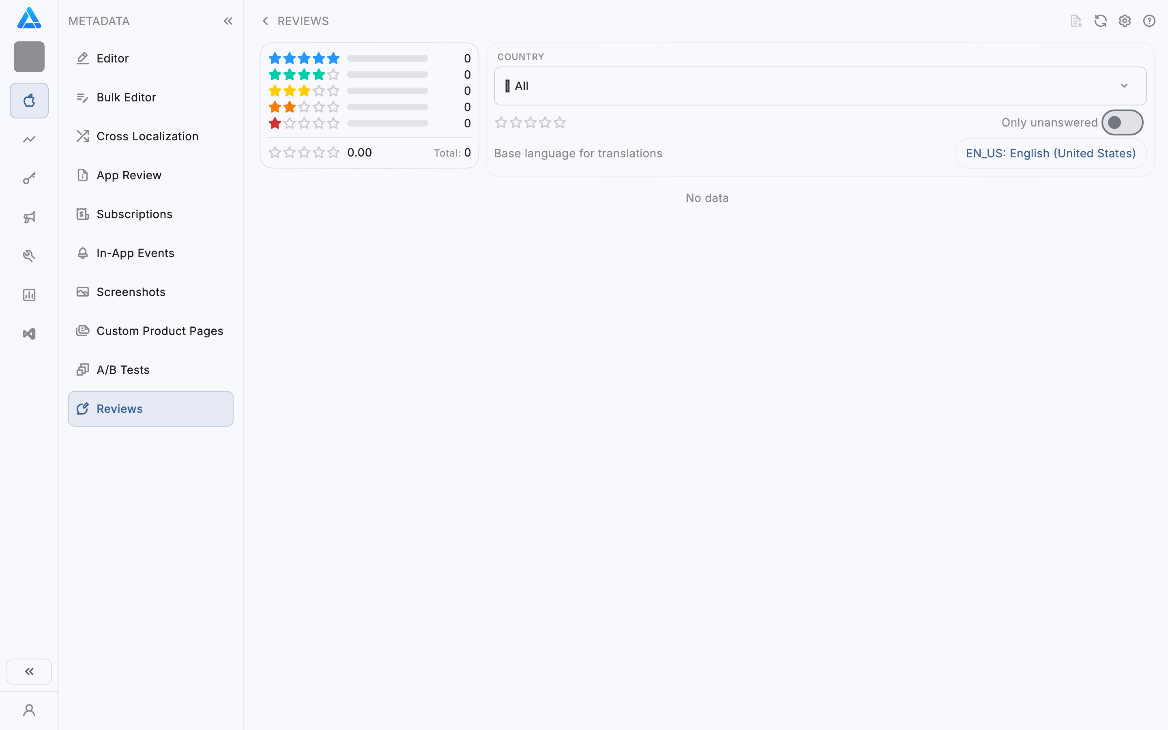Click the gray app thumbnail in sidebar

(29, 57)
